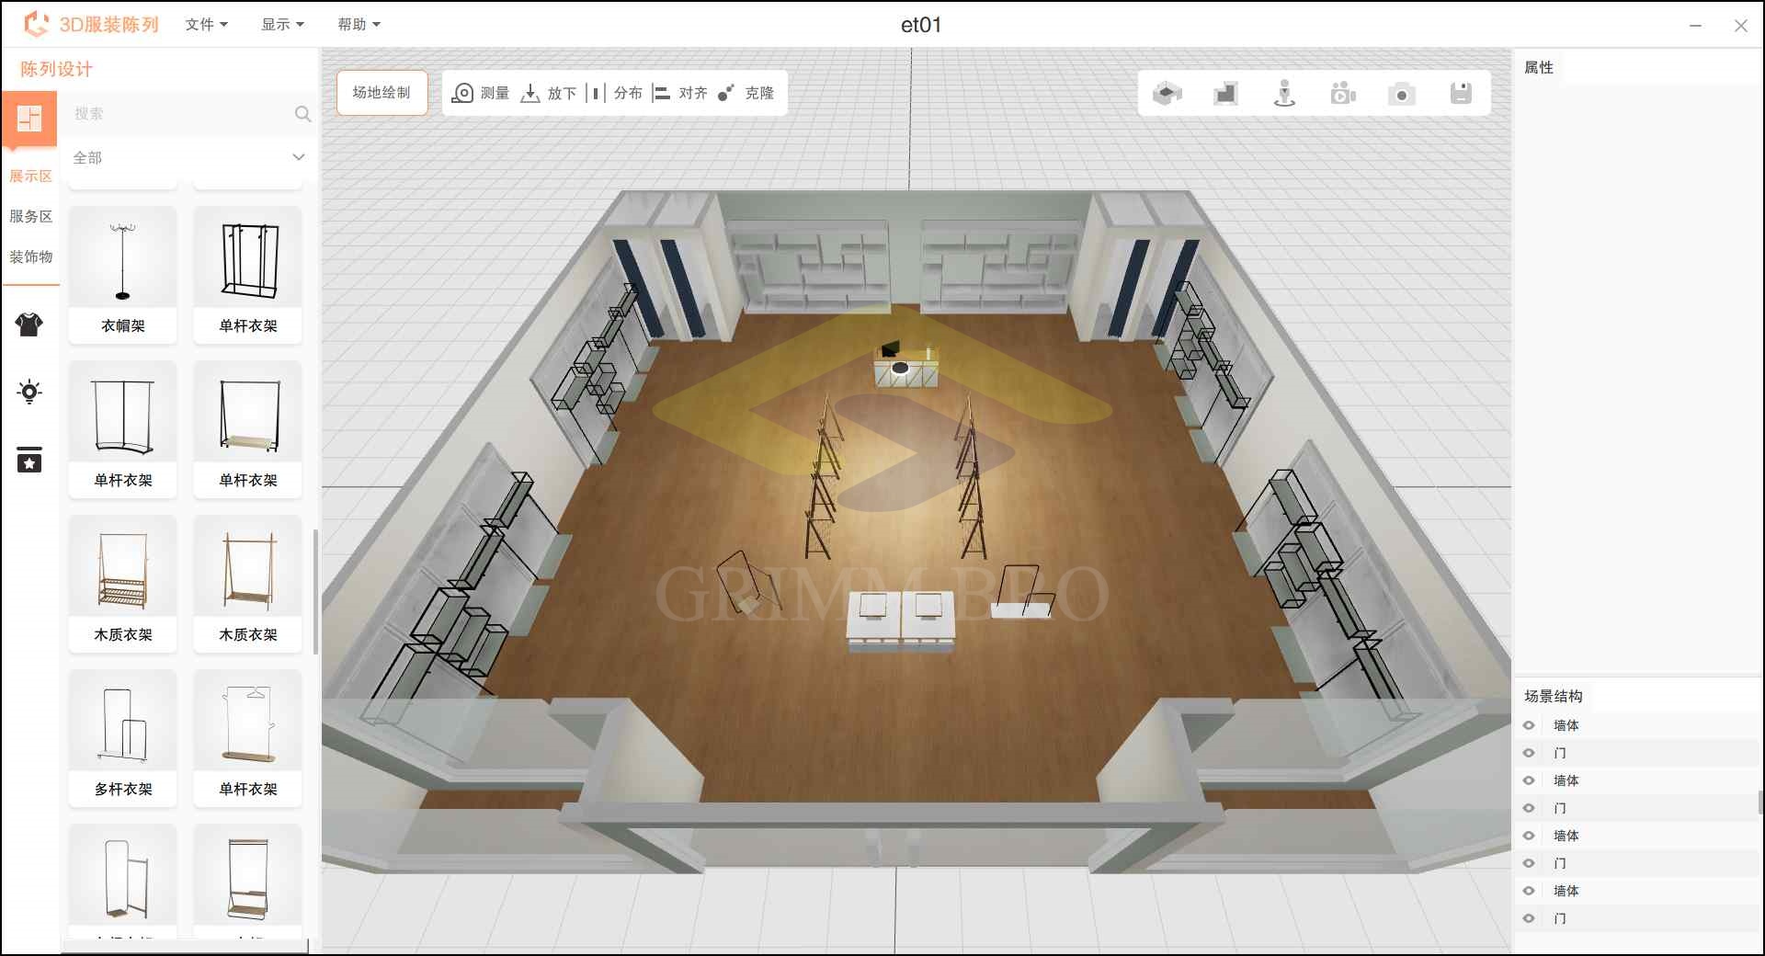Image resolution: width=1765 pixels, height=956 pixels.
Task: Open the starred favorites sidebar icon
Action: (29, 460)
